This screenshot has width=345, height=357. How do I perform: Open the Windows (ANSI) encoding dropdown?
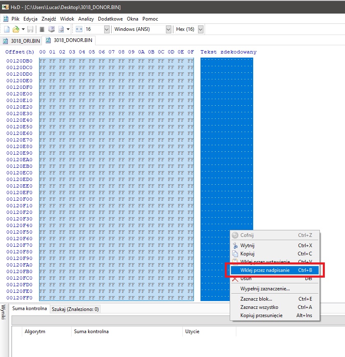[x=168, y=29]
